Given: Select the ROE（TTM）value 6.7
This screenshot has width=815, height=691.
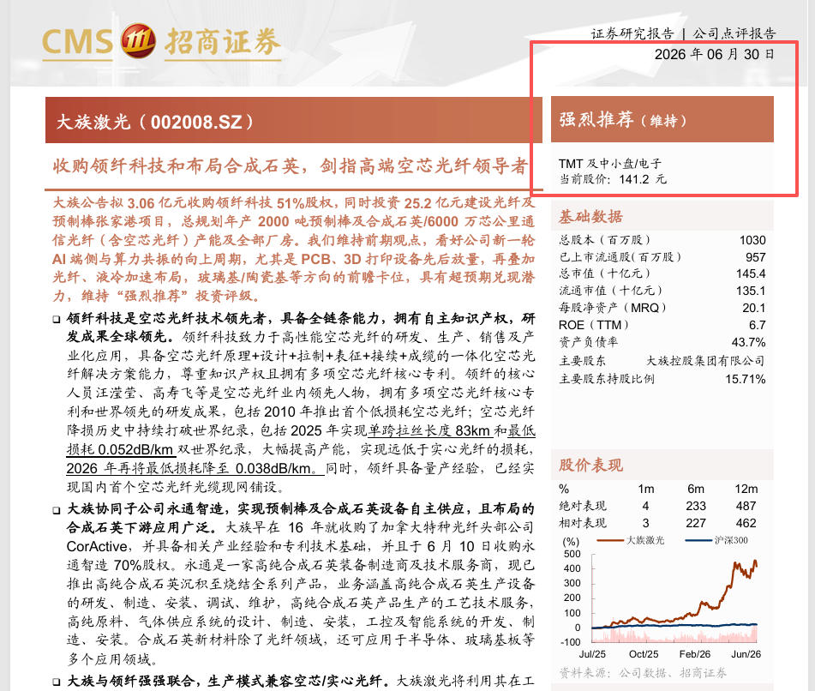Looking at the screenshot, I should [758, 326].
